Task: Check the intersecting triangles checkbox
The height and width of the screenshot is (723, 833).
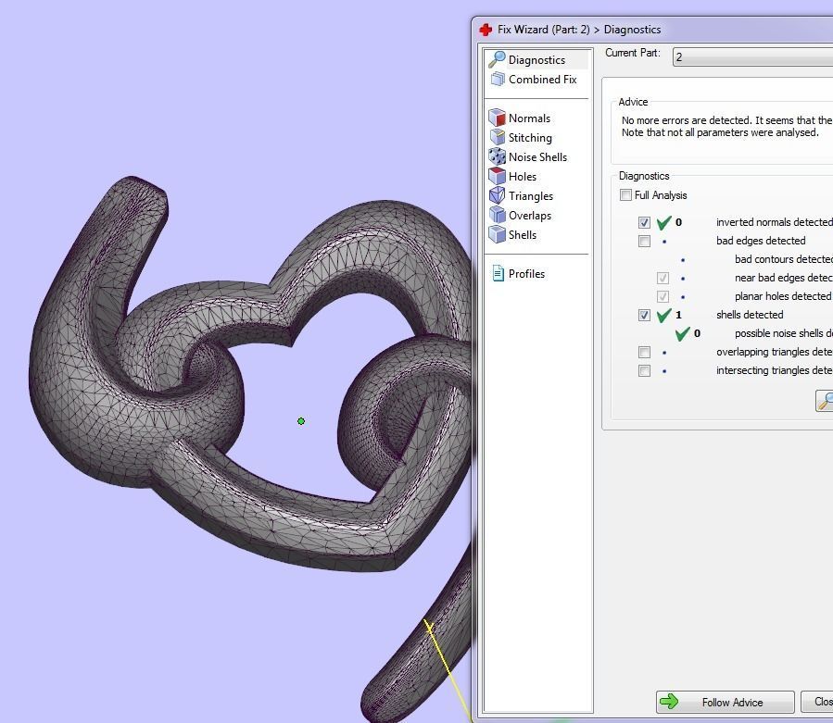Action: pyautogui.click(x=644, y=370)
